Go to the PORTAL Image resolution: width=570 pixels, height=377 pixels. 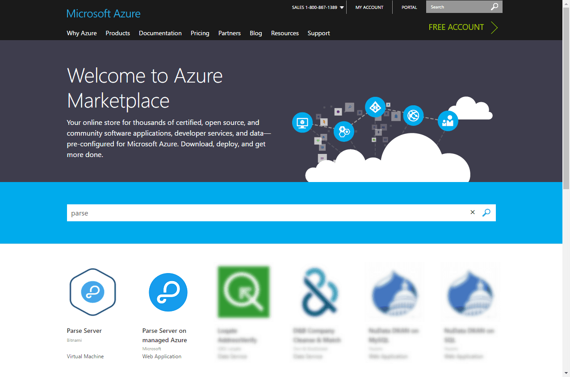coord(409,7)
